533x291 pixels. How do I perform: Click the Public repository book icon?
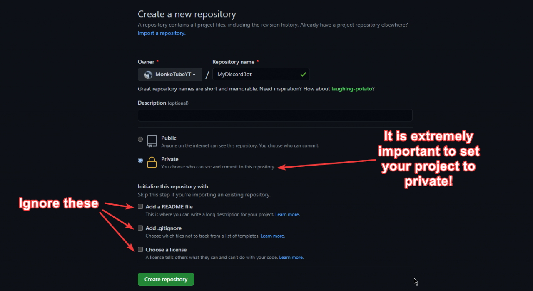click(152, 141)
